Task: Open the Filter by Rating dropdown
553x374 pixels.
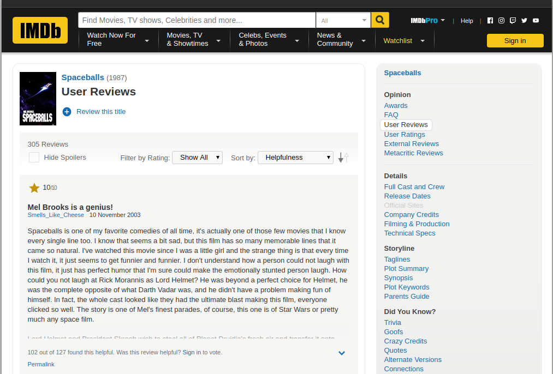Action: (197, 158)
